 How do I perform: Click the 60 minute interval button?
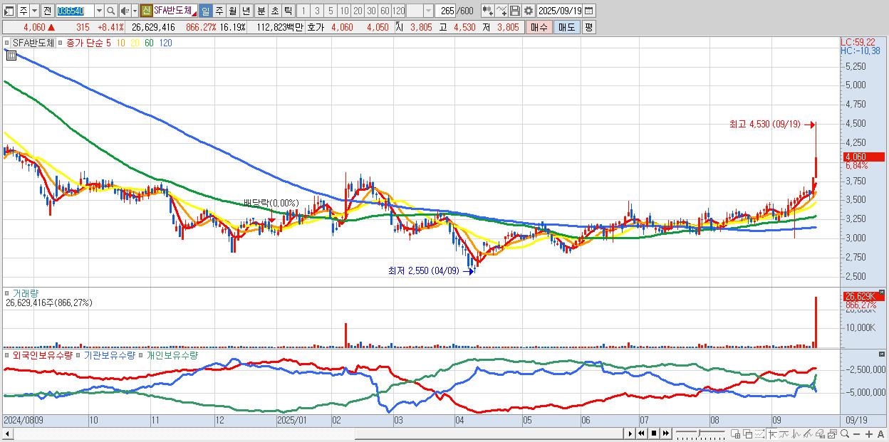pos(385,11)
